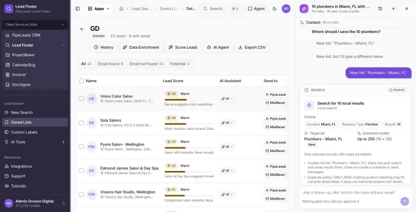Expand Admin Groove Digital account menu
Viewport: 416px width, 212px height.
[35, 203]
